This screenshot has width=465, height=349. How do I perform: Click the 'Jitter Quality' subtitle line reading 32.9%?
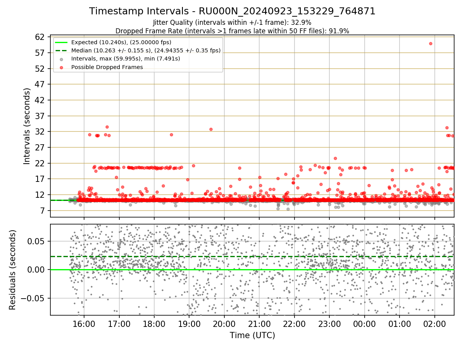click(x=232, y=22)
